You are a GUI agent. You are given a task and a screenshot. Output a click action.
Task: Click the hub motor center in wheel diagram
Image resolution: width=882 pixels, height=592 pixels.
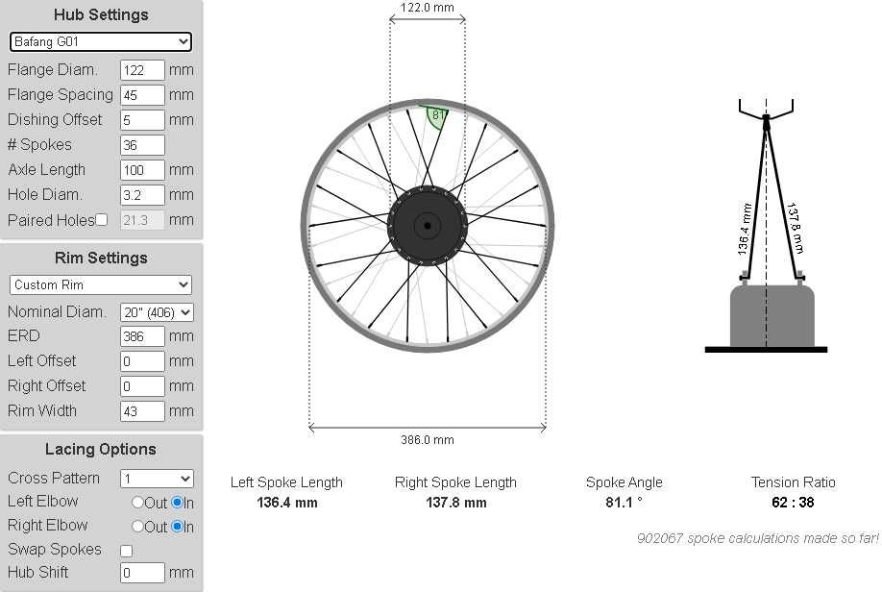(x=428, y=226)
